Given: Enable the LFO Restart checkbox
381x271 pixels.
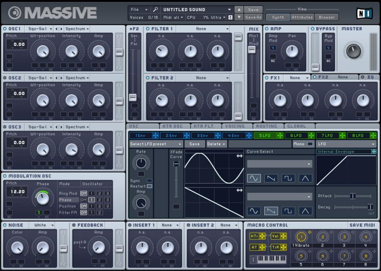Looking at the screenshot, I should click(x=150, y=186).
